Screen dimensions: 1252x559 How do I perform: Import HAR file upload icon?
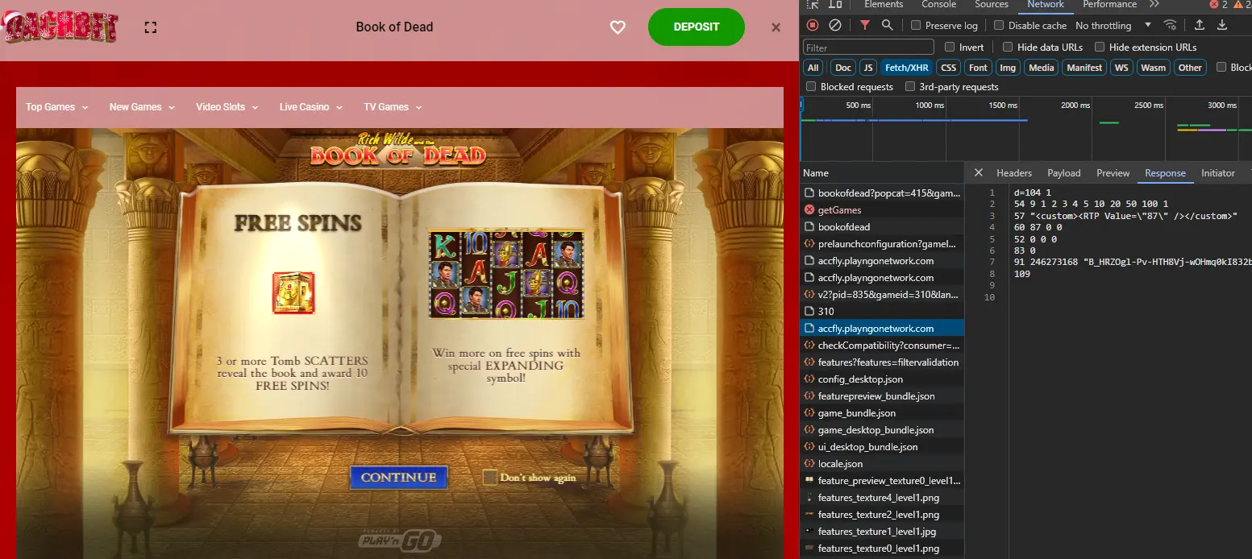click(x=1200, y=25)
